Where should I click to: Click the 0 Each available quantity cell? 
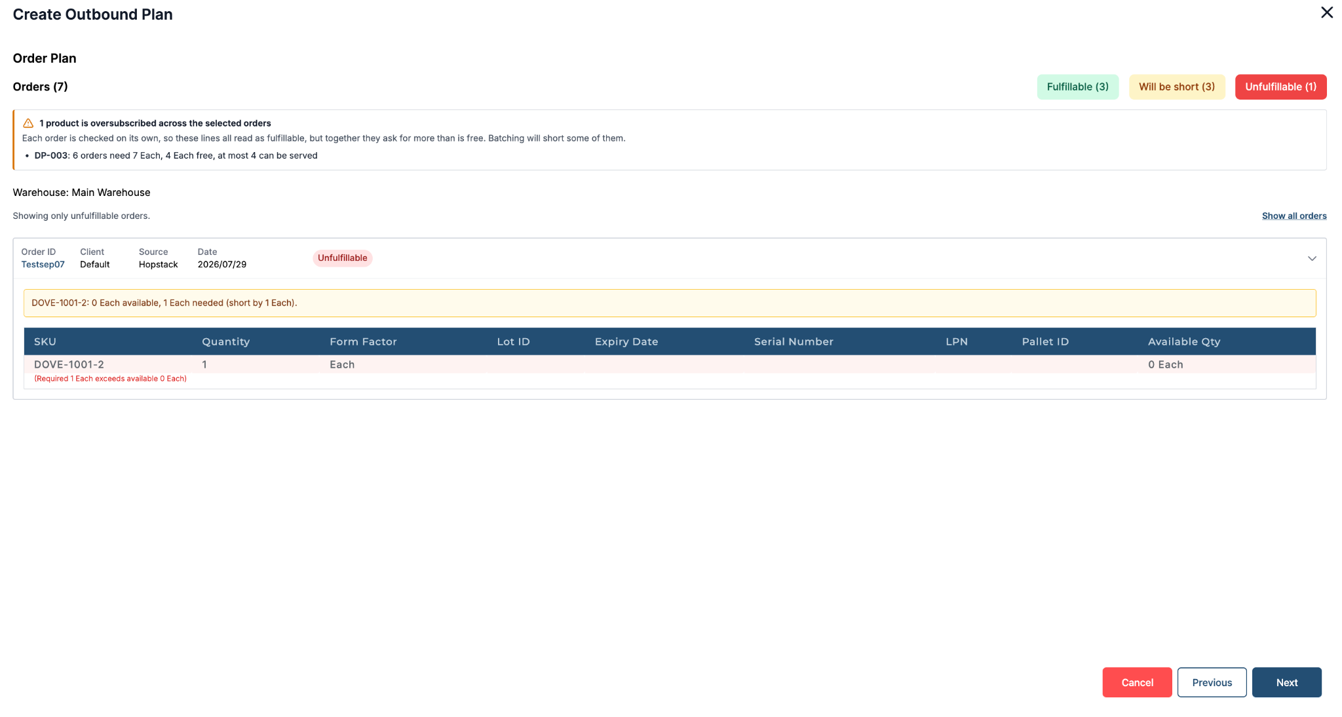[x=1165, y=364]
